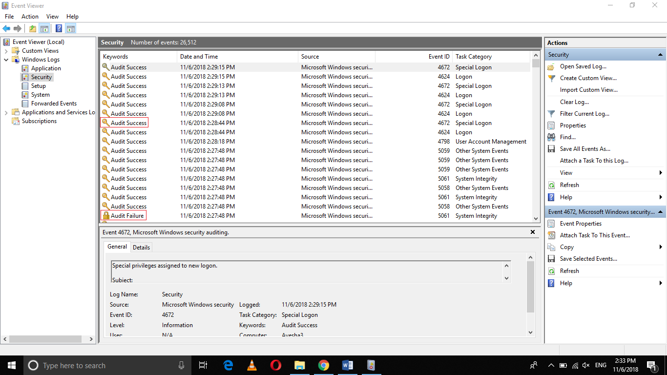Select Forwarded Events in the tree
667x375 pixels.
coord(54,104)
